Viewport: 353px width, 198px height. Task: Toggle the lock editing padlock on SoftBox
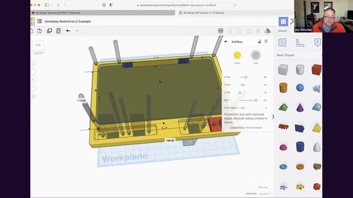(x=259, y=42)
